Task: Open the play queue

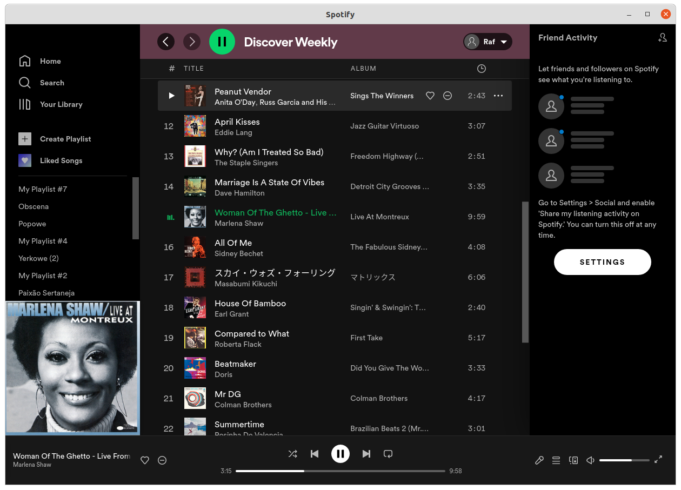Action: point(556,460)
